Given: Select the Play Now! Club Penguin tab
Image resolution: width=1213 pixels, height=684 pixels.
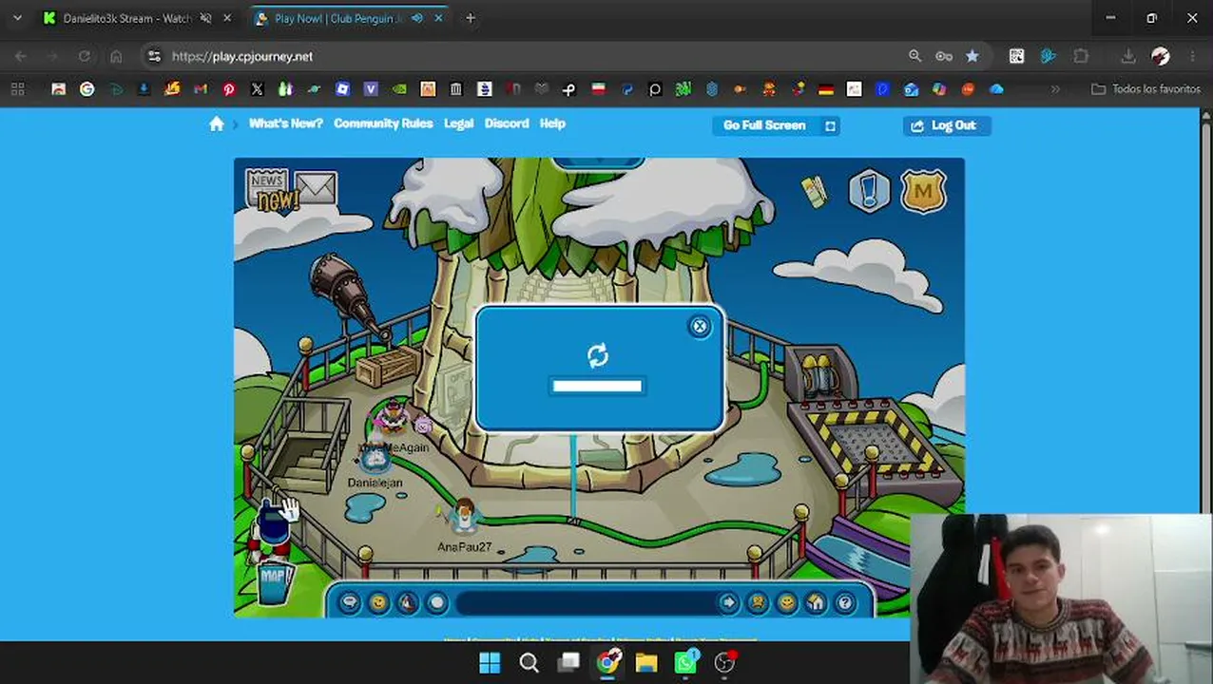Looking at the screenshot, I should [337, 18].
